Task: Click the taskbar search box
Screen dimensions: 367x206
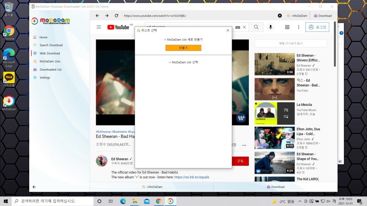Action: (53, 201)
